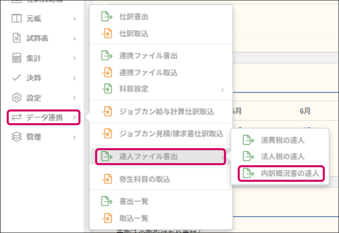Viewport: 339px width, 233px height.
Task: Click the データ連携 sidebar label
Action: click(45, 118)
